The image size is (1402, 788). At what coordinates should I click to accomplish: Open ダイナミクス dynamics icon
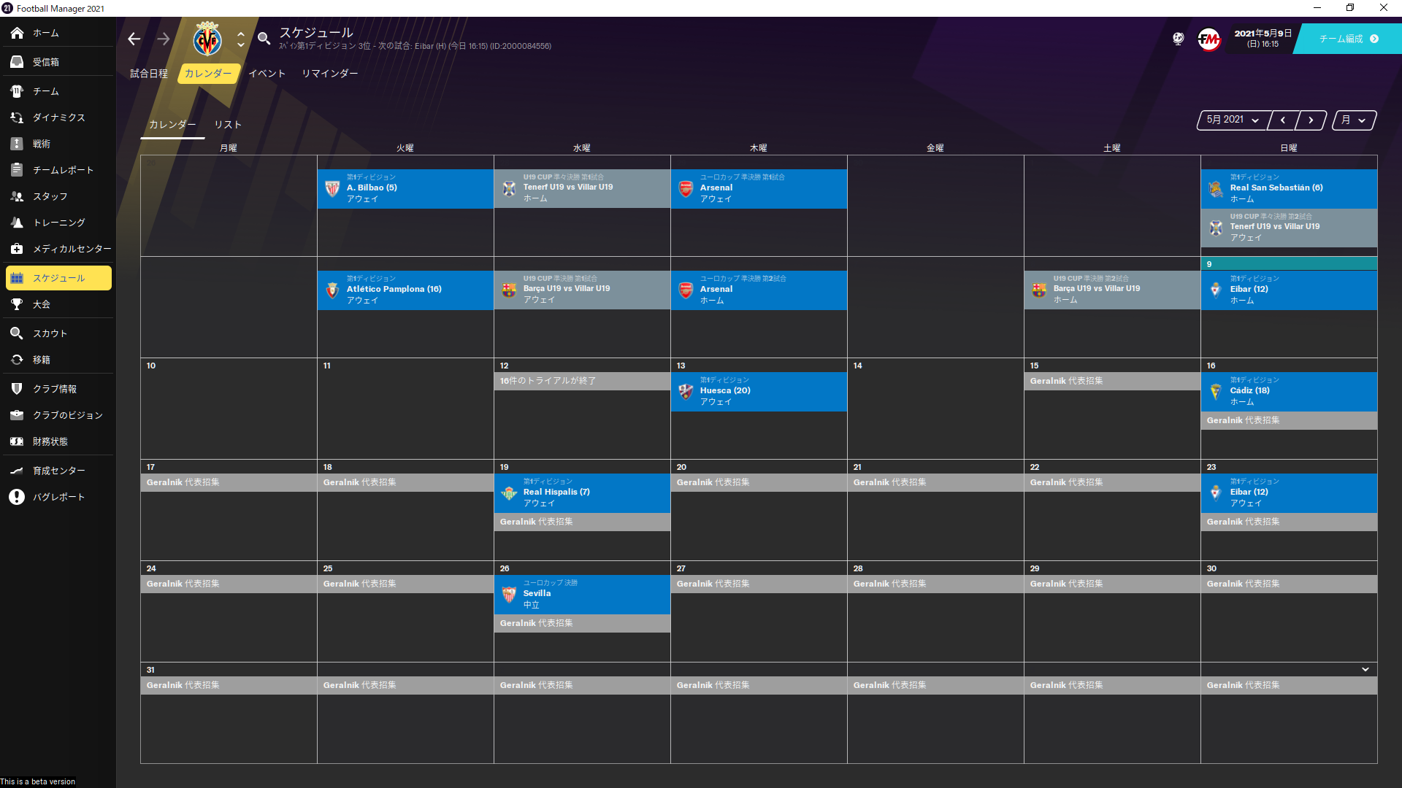pyautogui.click(x=17, y=117)
